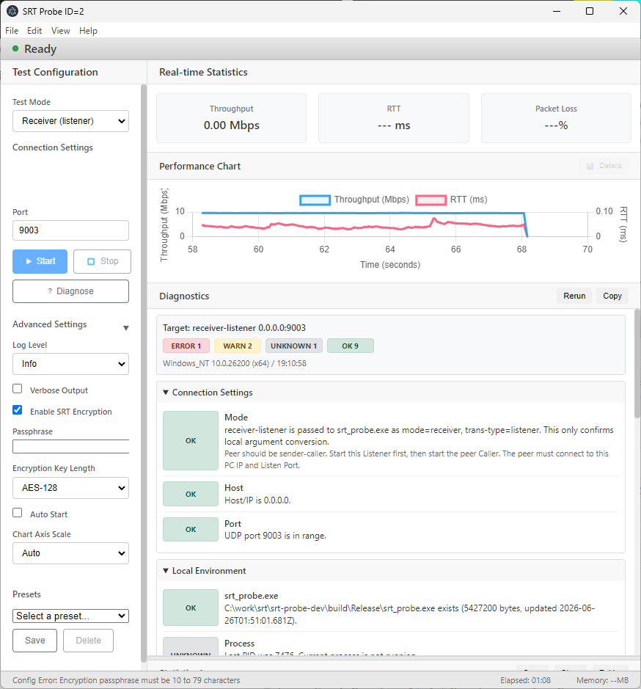Click the Host diagnostics row OK status

(x=191, y=495)
